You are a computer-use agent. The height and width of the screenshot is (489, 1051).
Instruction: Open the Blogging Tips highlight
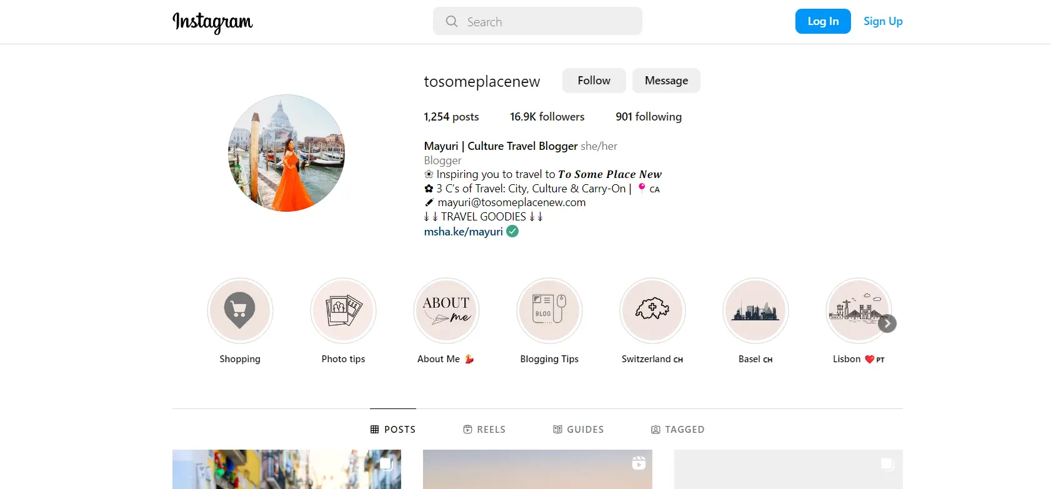pos(549,310)
